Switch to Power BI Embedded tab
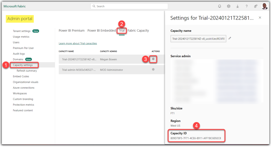 point(102,31)
